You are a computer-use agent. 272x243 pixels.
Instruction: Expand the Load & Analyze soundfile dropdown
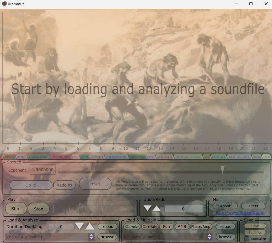tap(91, 237)
